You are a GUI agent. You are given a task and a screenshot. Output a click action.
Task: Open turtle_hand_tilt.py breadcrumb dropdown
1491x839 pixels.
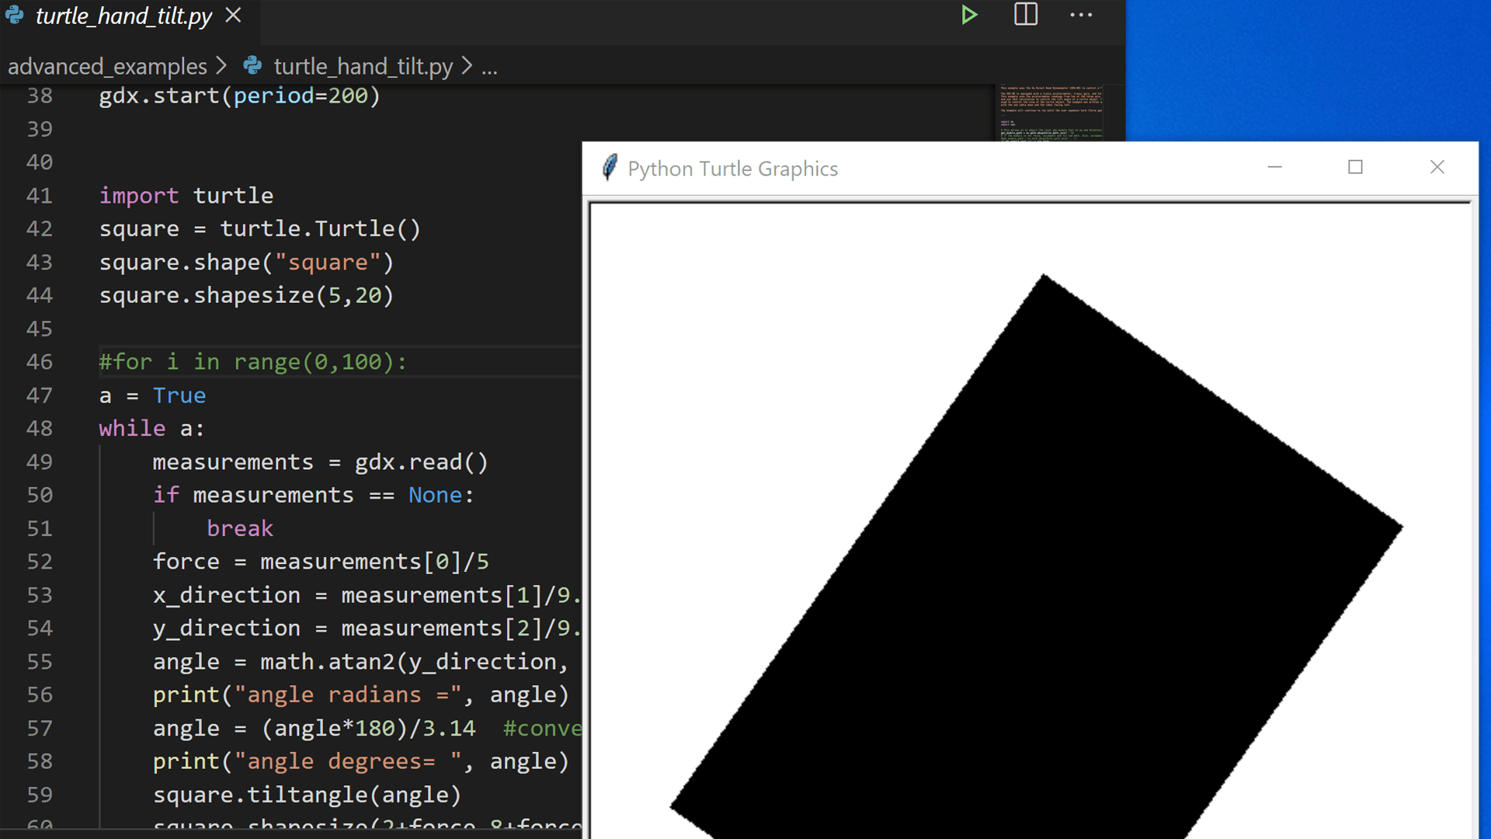point(363,67)
